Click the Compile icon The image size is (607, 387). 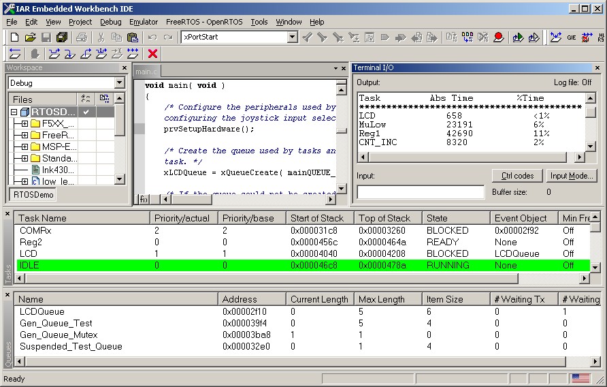451,37
